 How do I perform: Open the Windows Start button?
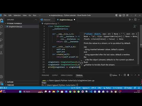(20, 92)
